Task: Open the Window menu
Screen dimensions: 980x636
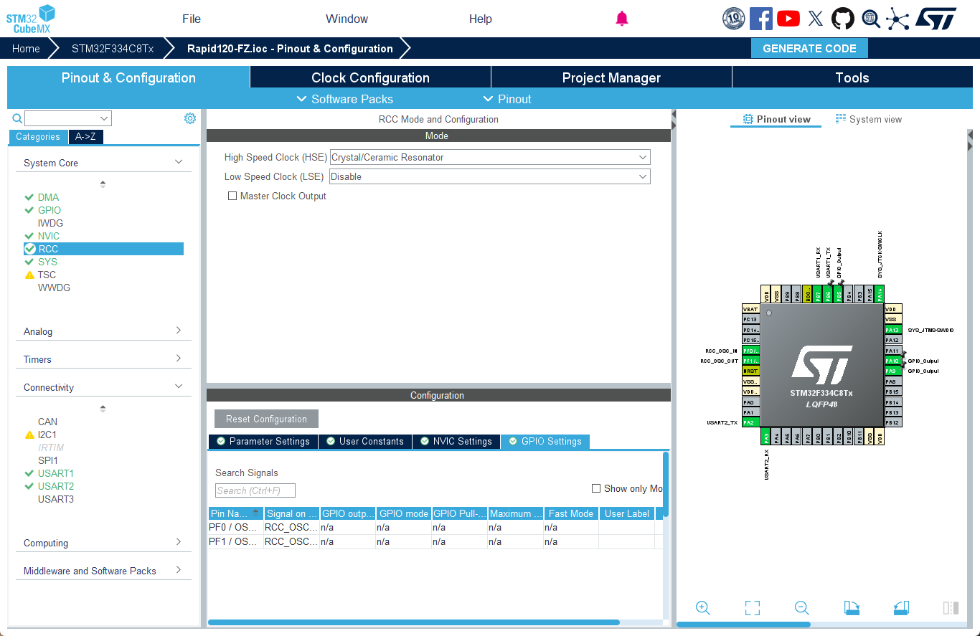Action: pos(347,19)
